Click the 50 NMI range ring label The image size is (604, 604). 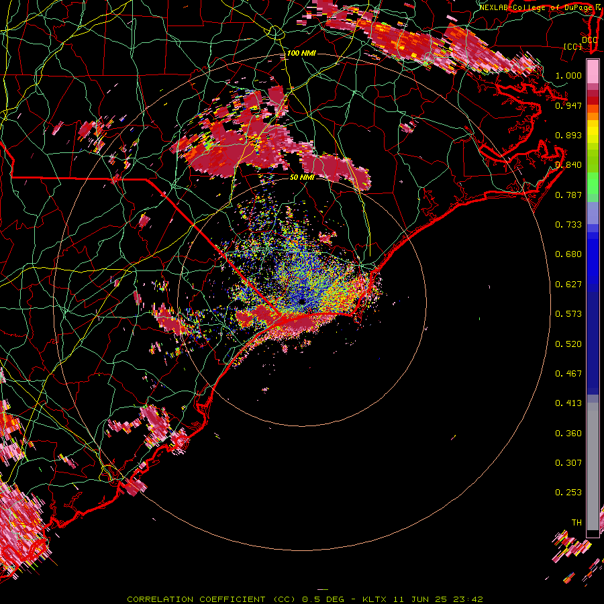tap(302, 178)
